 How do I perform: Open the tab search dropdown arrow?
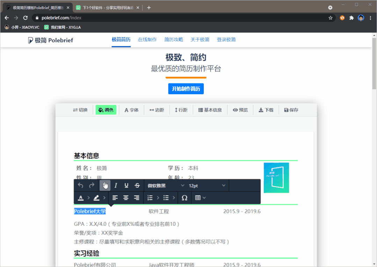click(x=331, y=8)
